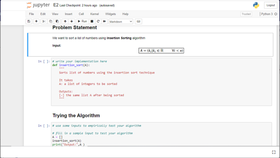This screenshot has width=280, height=158.
Task: Open the command palette keyboard icon
Action: tap(138, 21)
